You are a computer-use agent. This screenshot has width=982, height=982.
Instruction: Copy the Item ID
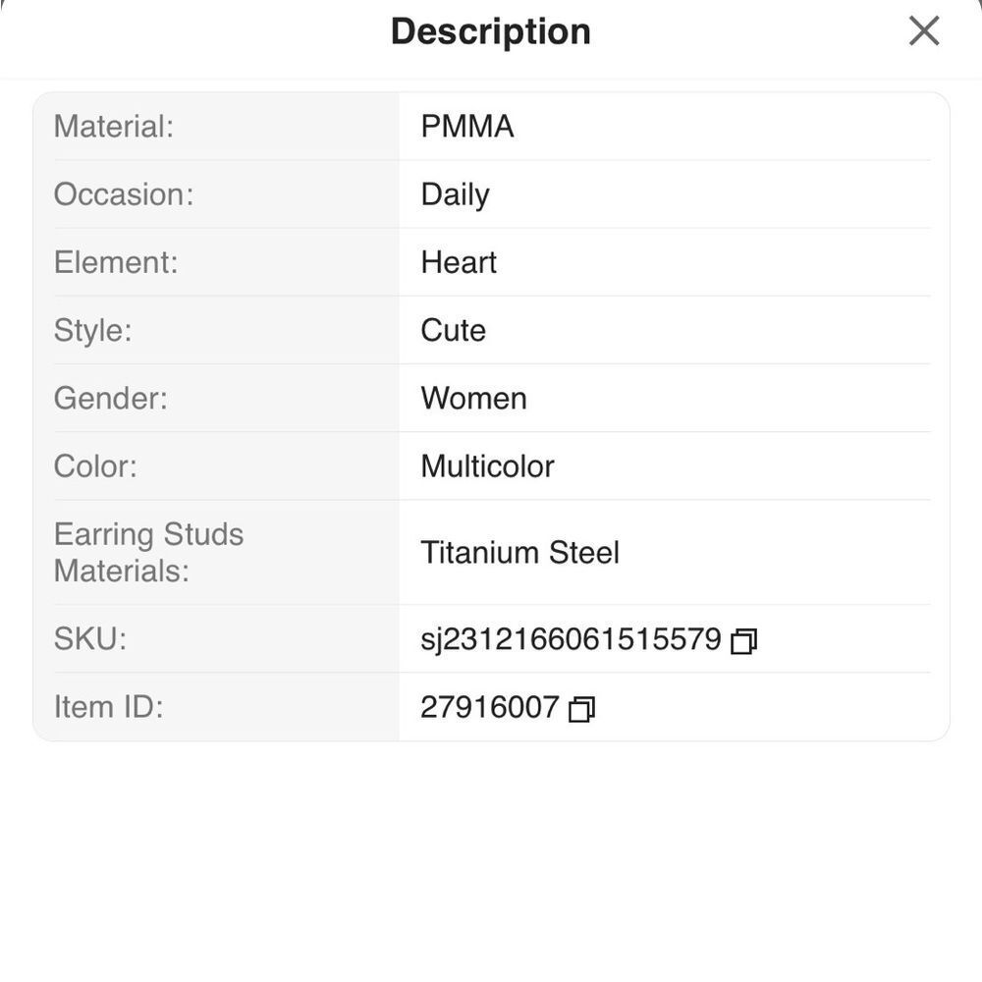tap(581, 709)
